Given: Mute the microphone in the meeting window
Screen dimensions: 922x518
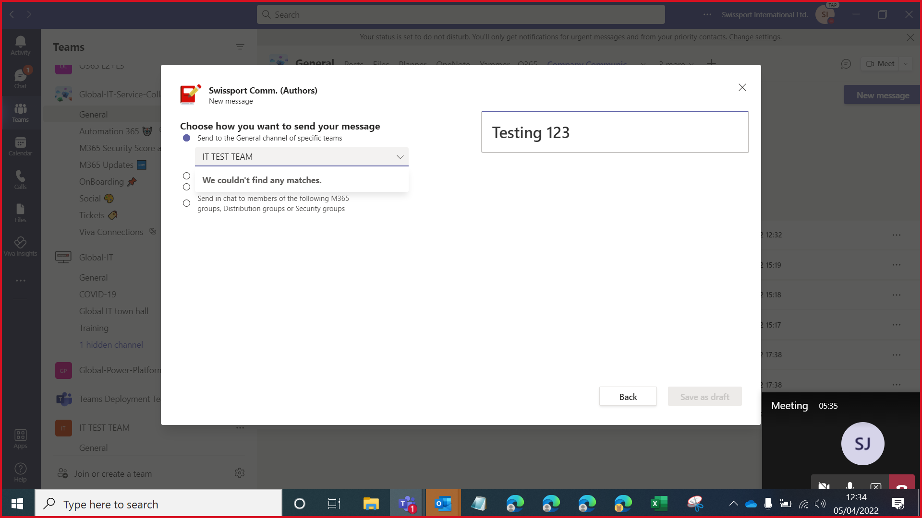Looking at the screenshot, I should click(x=850, y=486).
